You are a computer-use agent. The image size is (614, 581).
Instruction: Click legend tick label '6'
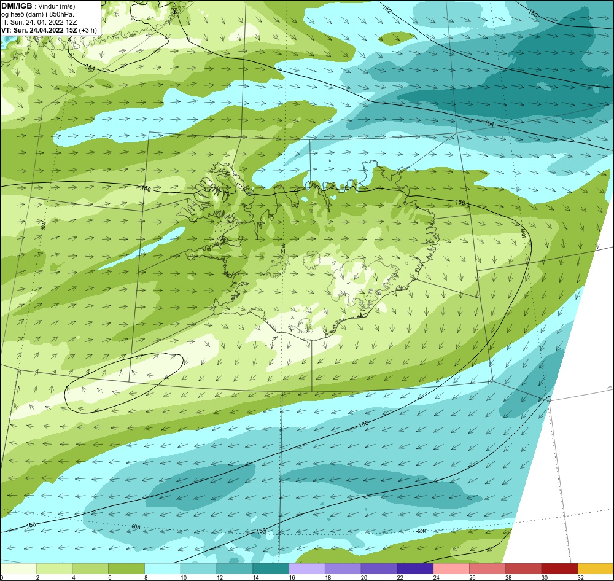click(x=110, y=577)
